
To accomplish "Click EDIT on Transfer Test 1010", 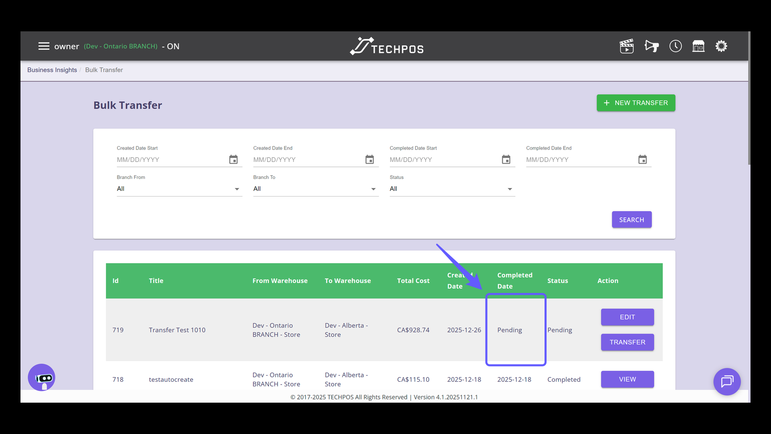I will point(627,317).
